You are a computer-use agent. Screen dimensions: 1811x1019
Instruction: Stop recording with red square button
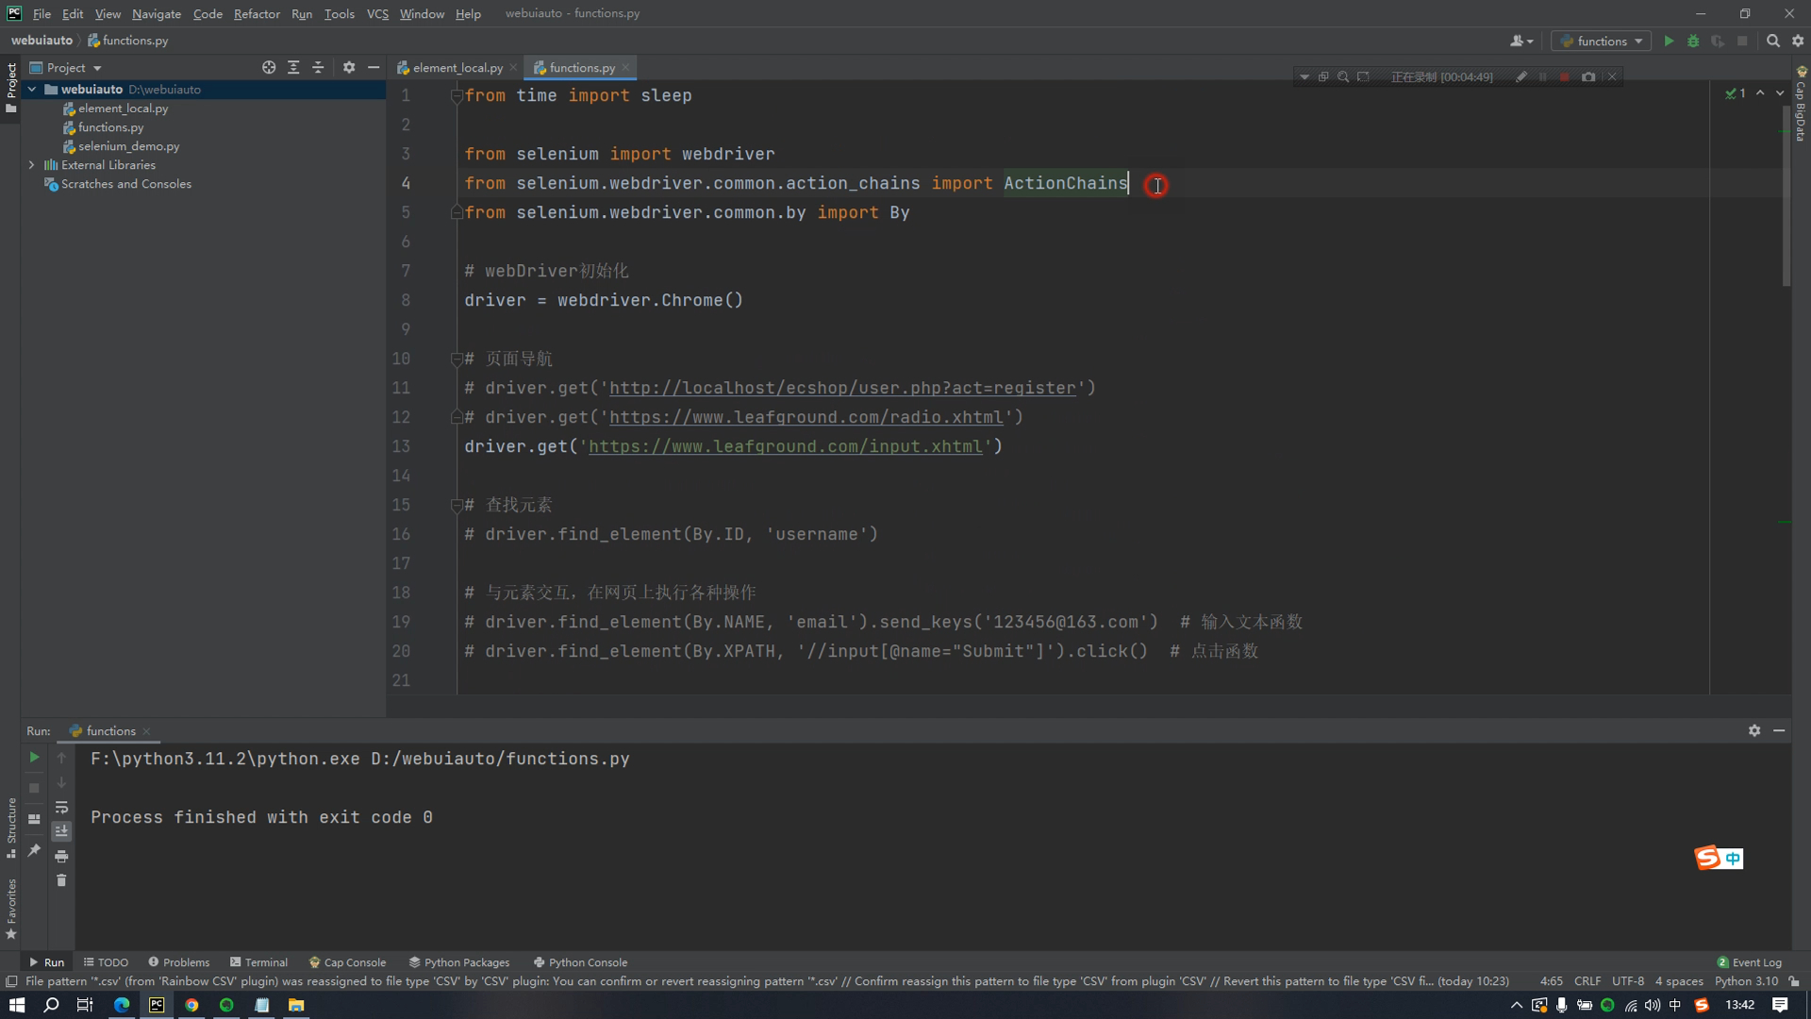1564,76
